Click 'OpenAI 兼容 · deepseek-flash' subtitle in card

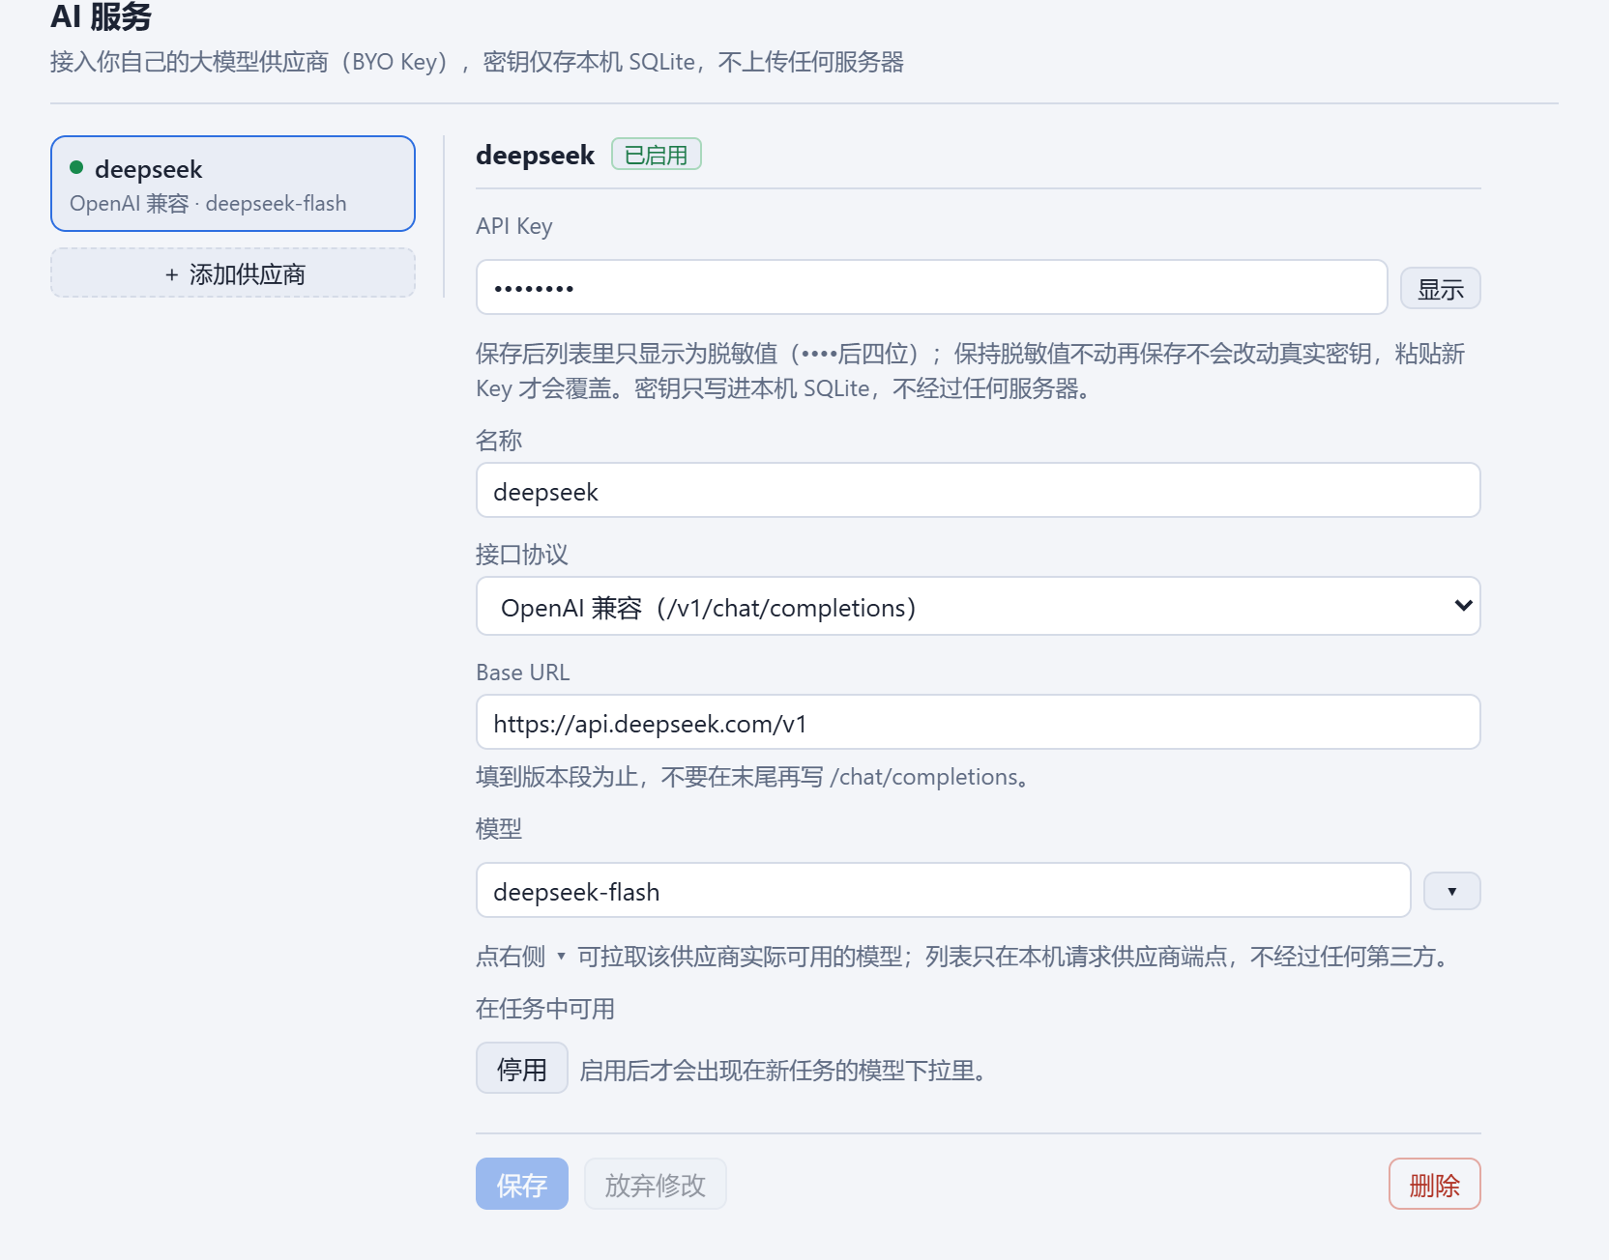pos(208,204)
